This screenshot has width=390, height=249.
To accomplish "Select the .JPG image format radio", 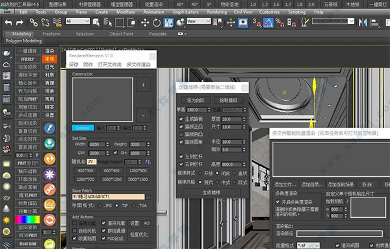I will [99, 205].
